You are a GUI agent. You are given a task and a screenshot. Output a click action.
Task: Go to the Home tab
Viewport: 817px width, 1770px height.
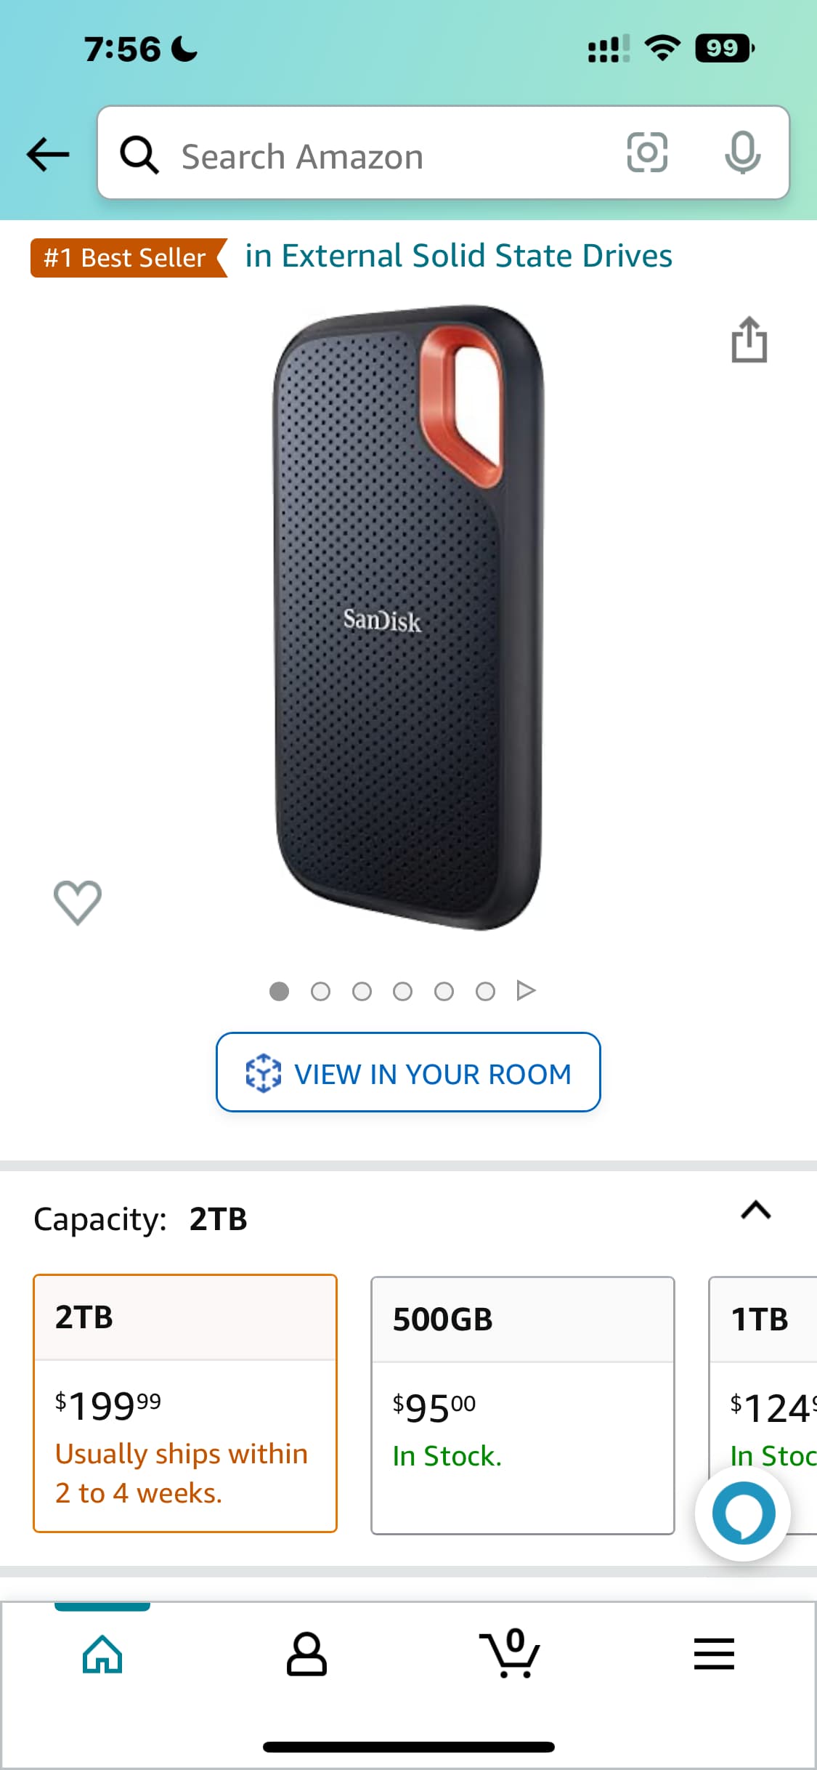click(x=102, y=1654)
